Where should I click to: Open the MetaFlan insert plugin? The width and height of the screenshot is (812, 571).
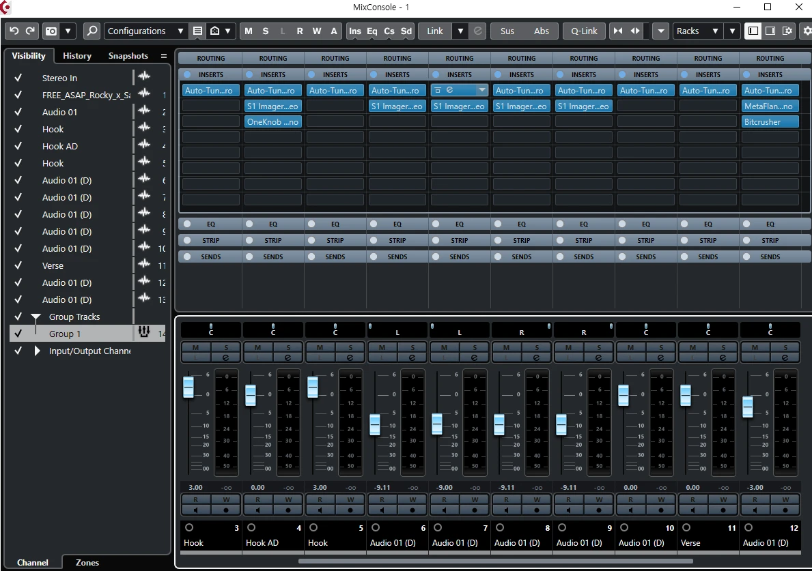pos(770,106)
